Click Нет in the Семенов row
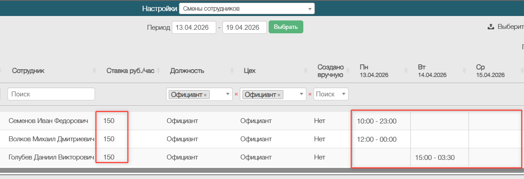Viewport: 524px width, 179px height. coord(319,120)
